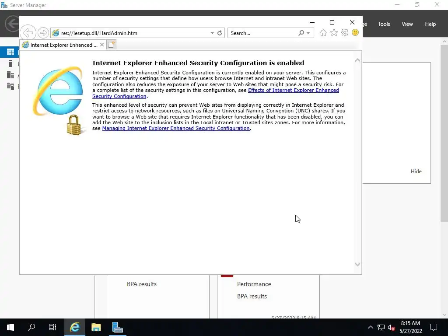Select Local Server icon in Server Manager sidebar
The width and height of the screenshot is (448, 336).
click(10, 63)
